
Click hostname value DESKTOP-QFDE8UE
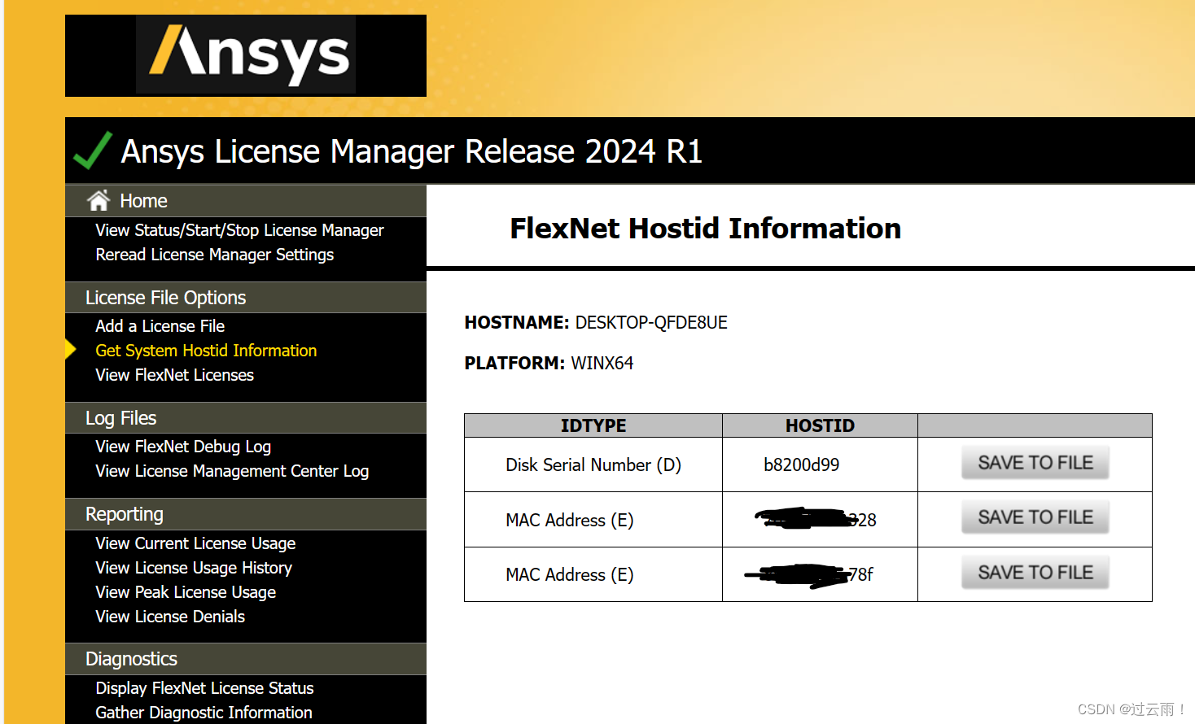click(x=651, y=323)
